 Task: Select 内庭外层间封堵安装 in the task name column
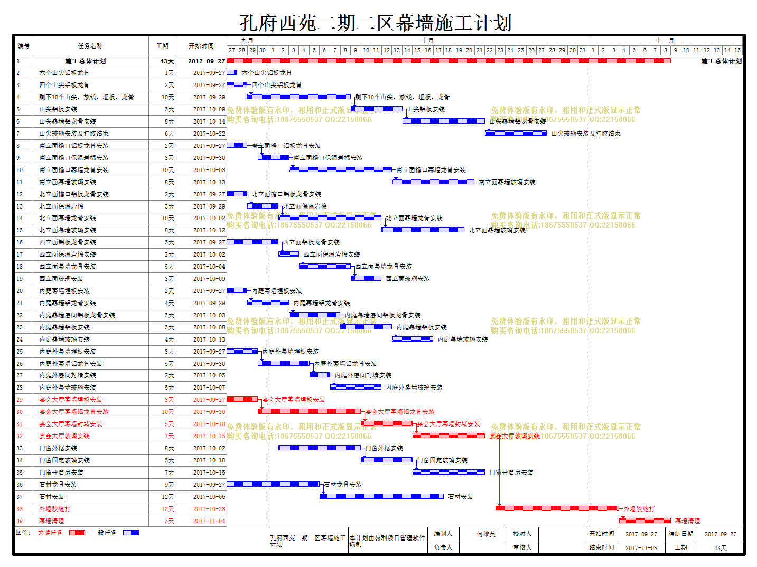[x=68, y=375]
